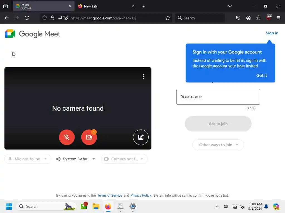Open visual effects button in preview
285x213 pixels.
141,137
